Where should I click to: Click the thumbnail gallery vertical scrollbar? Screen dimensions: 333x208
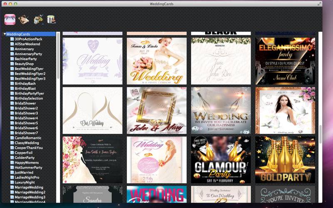320,133
